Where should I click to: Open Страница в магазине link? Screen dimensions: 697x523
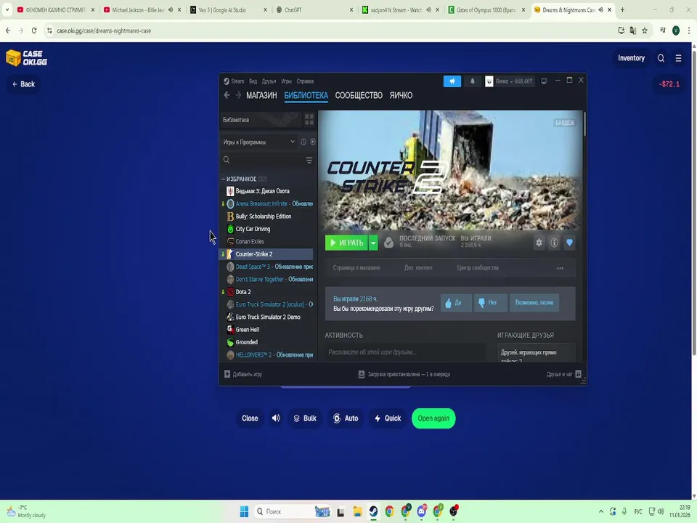click(356, 268)
